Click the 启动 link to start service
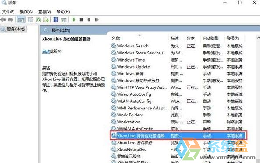Viewport: 260px width, 163px height. tap(46, 51)
